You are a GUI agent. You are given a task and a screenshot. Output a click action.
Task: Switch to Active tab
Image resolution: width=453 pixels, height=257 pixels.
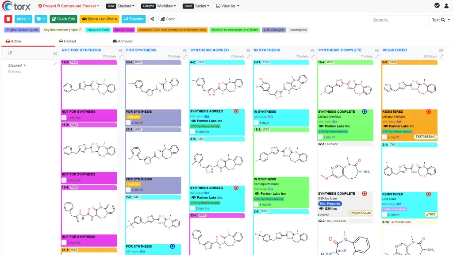14,41
